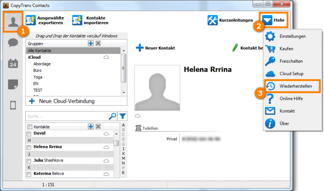Select the Alle Kontakte group

73,50
